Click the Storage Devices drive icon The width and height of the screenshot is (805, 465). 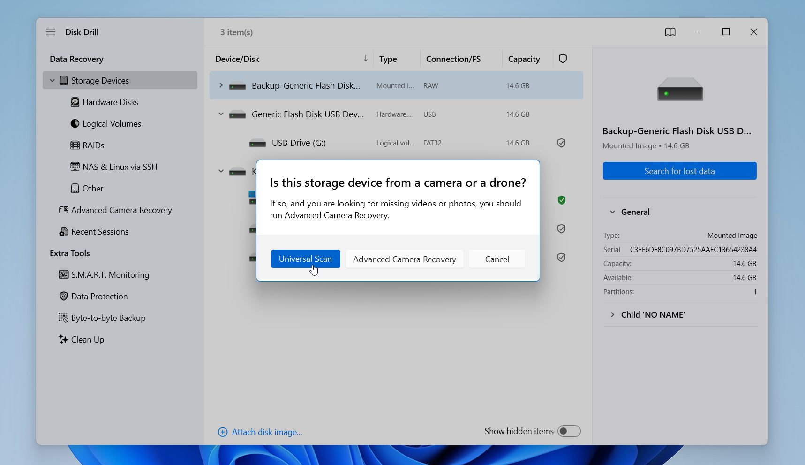point(64,80)
